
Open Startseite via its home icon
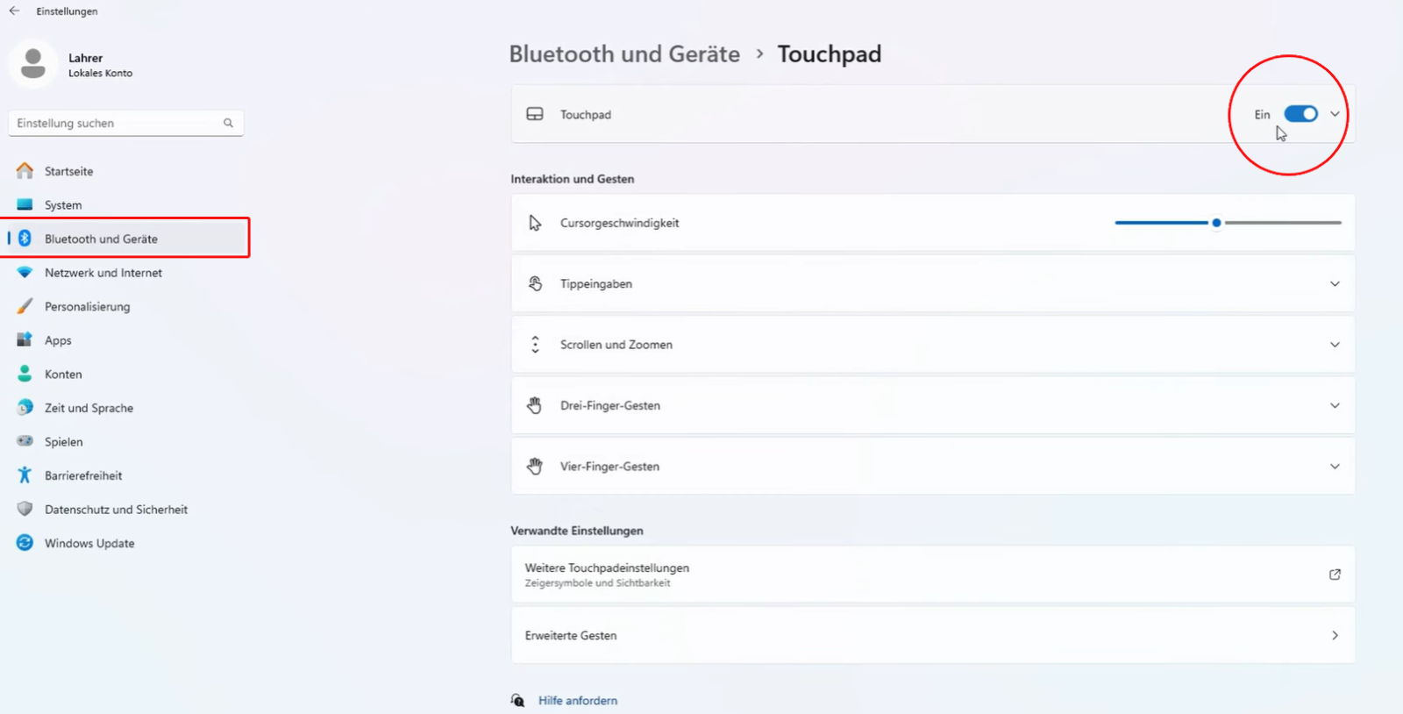pos(25,171)
